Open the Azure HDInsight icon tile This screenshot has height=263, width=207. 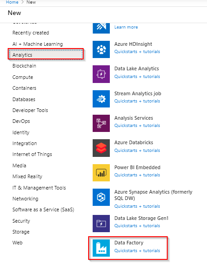point(101,49)
